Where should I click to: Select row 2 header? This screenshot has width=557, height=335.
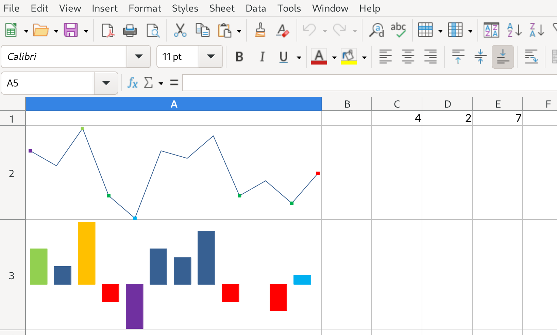pos(12,174)
